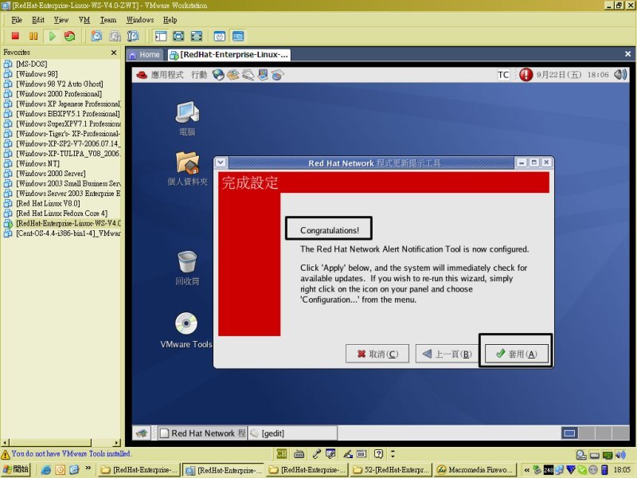Click the Quick Switch toolbar icon
The image size is (637, 478).
pyautogui.click(x=197, y=36)
